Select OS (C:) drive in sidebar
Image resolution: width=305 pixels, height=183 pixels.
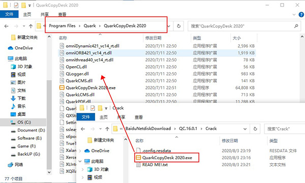pos(23,122)
